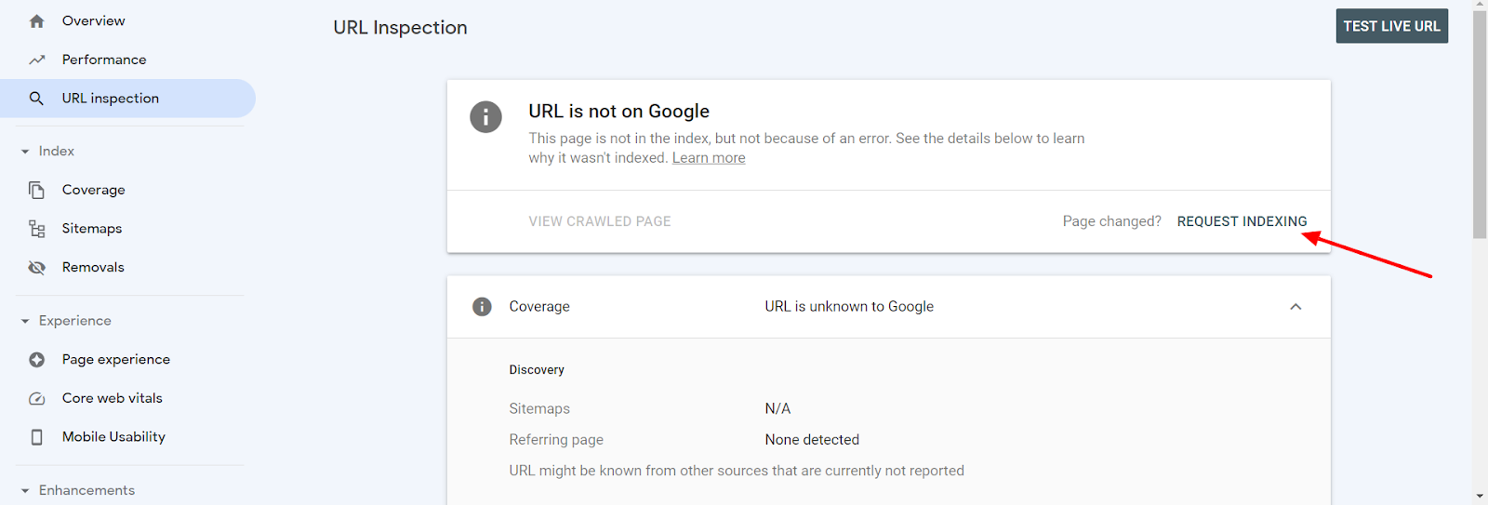Open the Learn more link
This screenshot has height=505, width=1488.
tap(709, 158)
